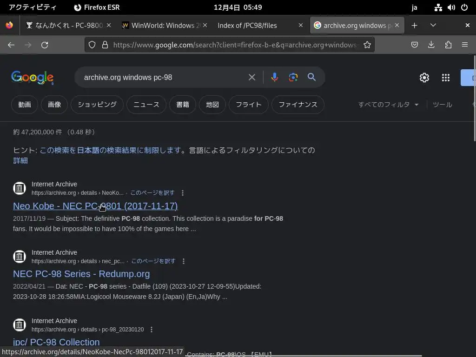476x357 pixels.
Task: Show site security padlock info
Action: pyautogui.click(x=105, y=45)
